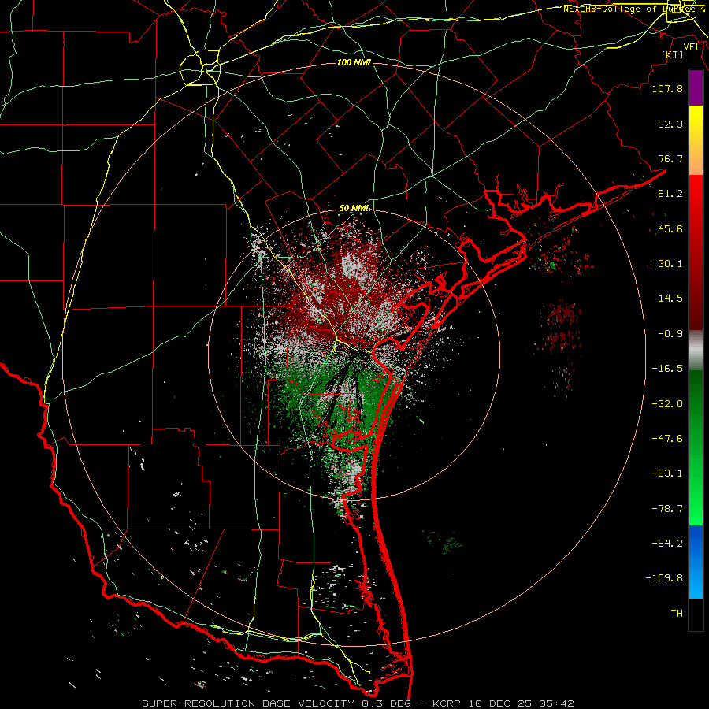Click the VEL legend title

[692, 47]
